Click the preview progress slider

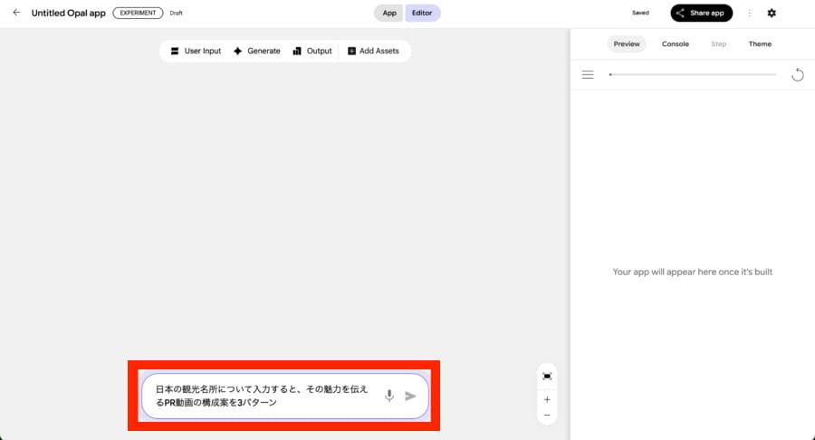click(x=693, y=74)
